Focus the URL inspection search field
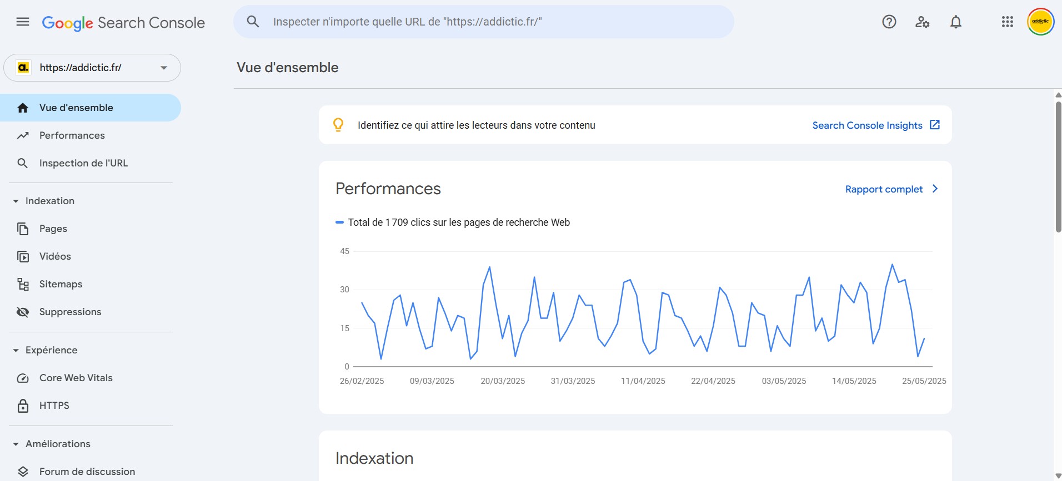 coord(483,22)
